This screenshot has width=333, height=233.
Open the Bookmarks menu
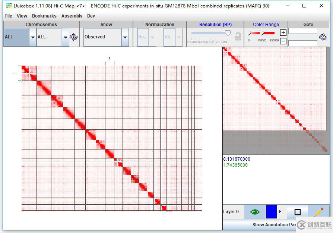click(x=44, y=16)
